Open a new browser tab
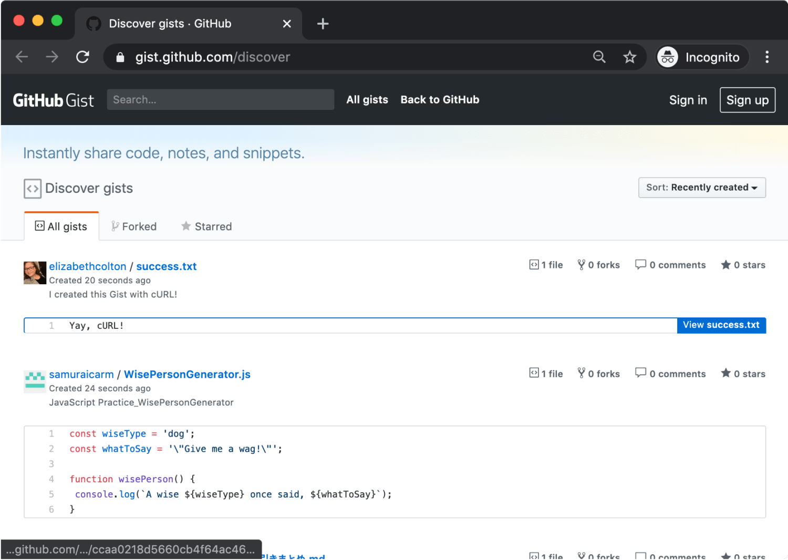This screenshot has height=560, width=788. 323,24
